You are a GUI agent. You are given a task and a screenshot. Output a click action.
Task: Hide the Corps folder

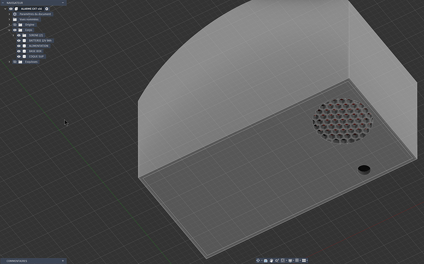pos(15,30)
